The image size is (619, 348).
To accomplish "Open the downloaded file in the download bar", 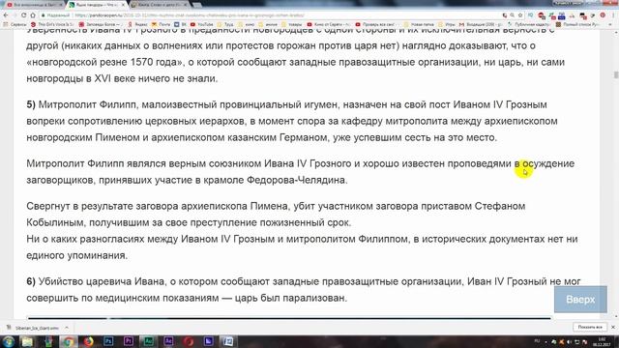I will click(34, 328).
